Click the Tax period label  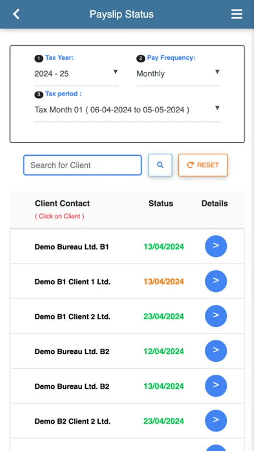[63, 94]
